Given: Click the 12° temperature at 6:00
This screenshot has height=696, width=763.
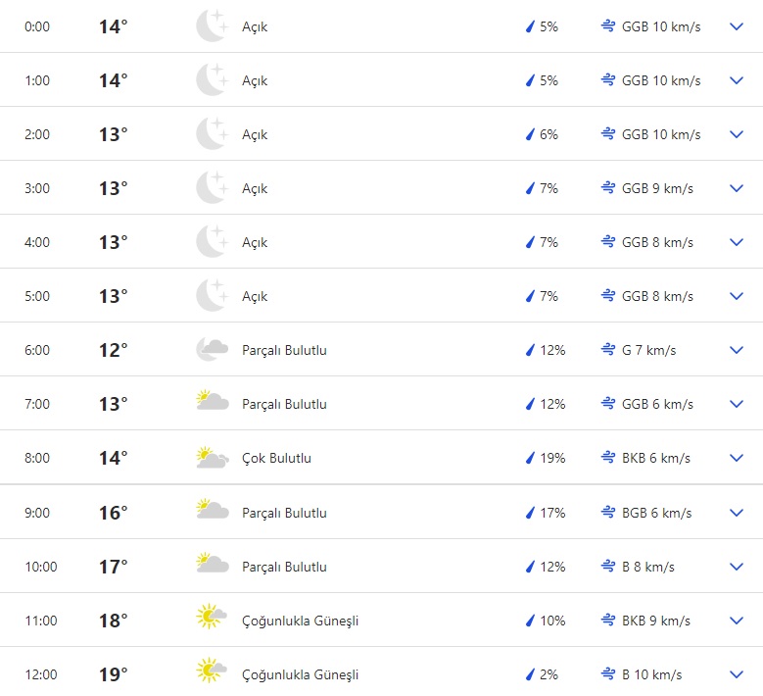Looking at the screenshot, I should (113, 350).
